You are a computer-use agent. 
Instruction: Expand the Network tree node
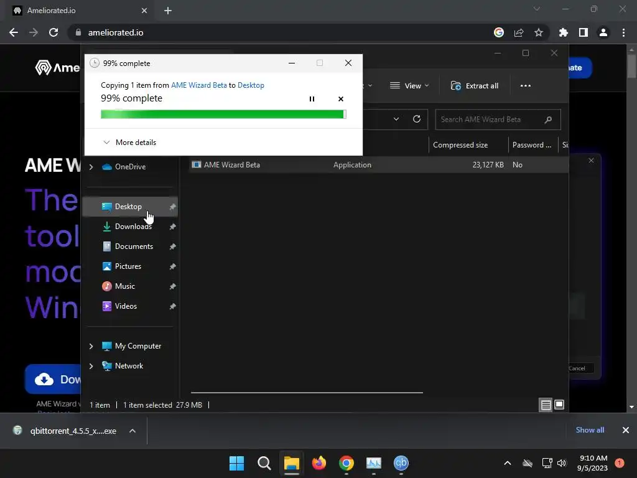tap(91, 366)
